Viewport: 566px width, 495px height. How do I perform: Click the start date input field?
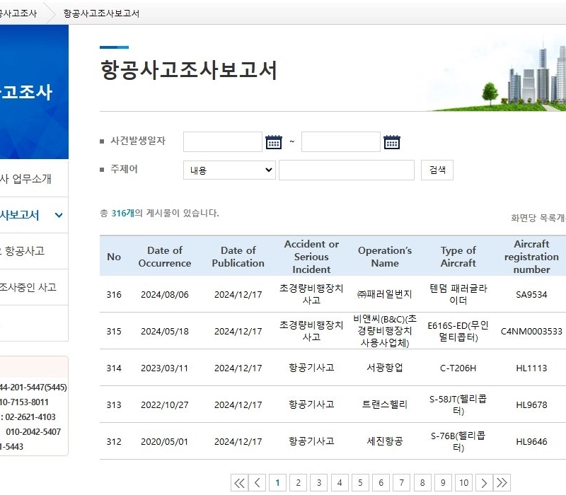click(x=222, y=142)
